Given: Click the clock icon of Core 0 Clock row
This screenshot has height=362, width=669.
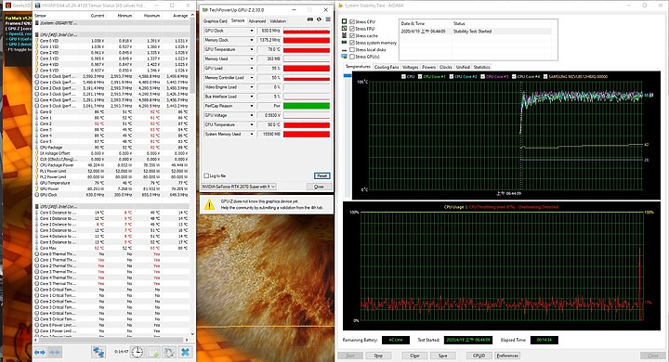Looking at the screenshot, I should (36, 76).
